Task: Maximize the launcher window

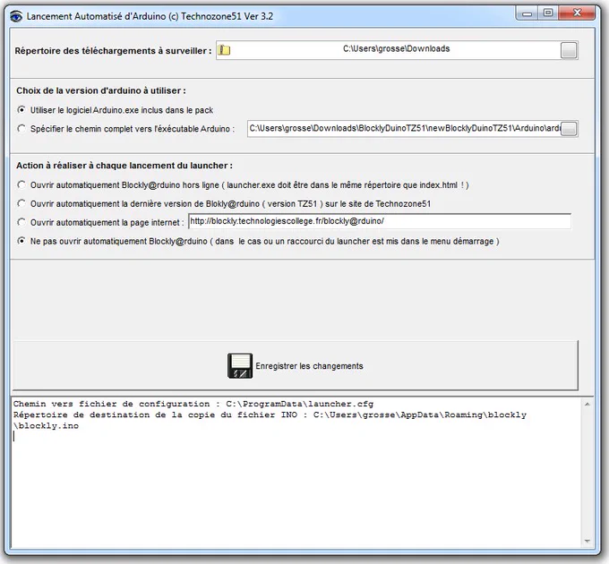Action: 548,13
